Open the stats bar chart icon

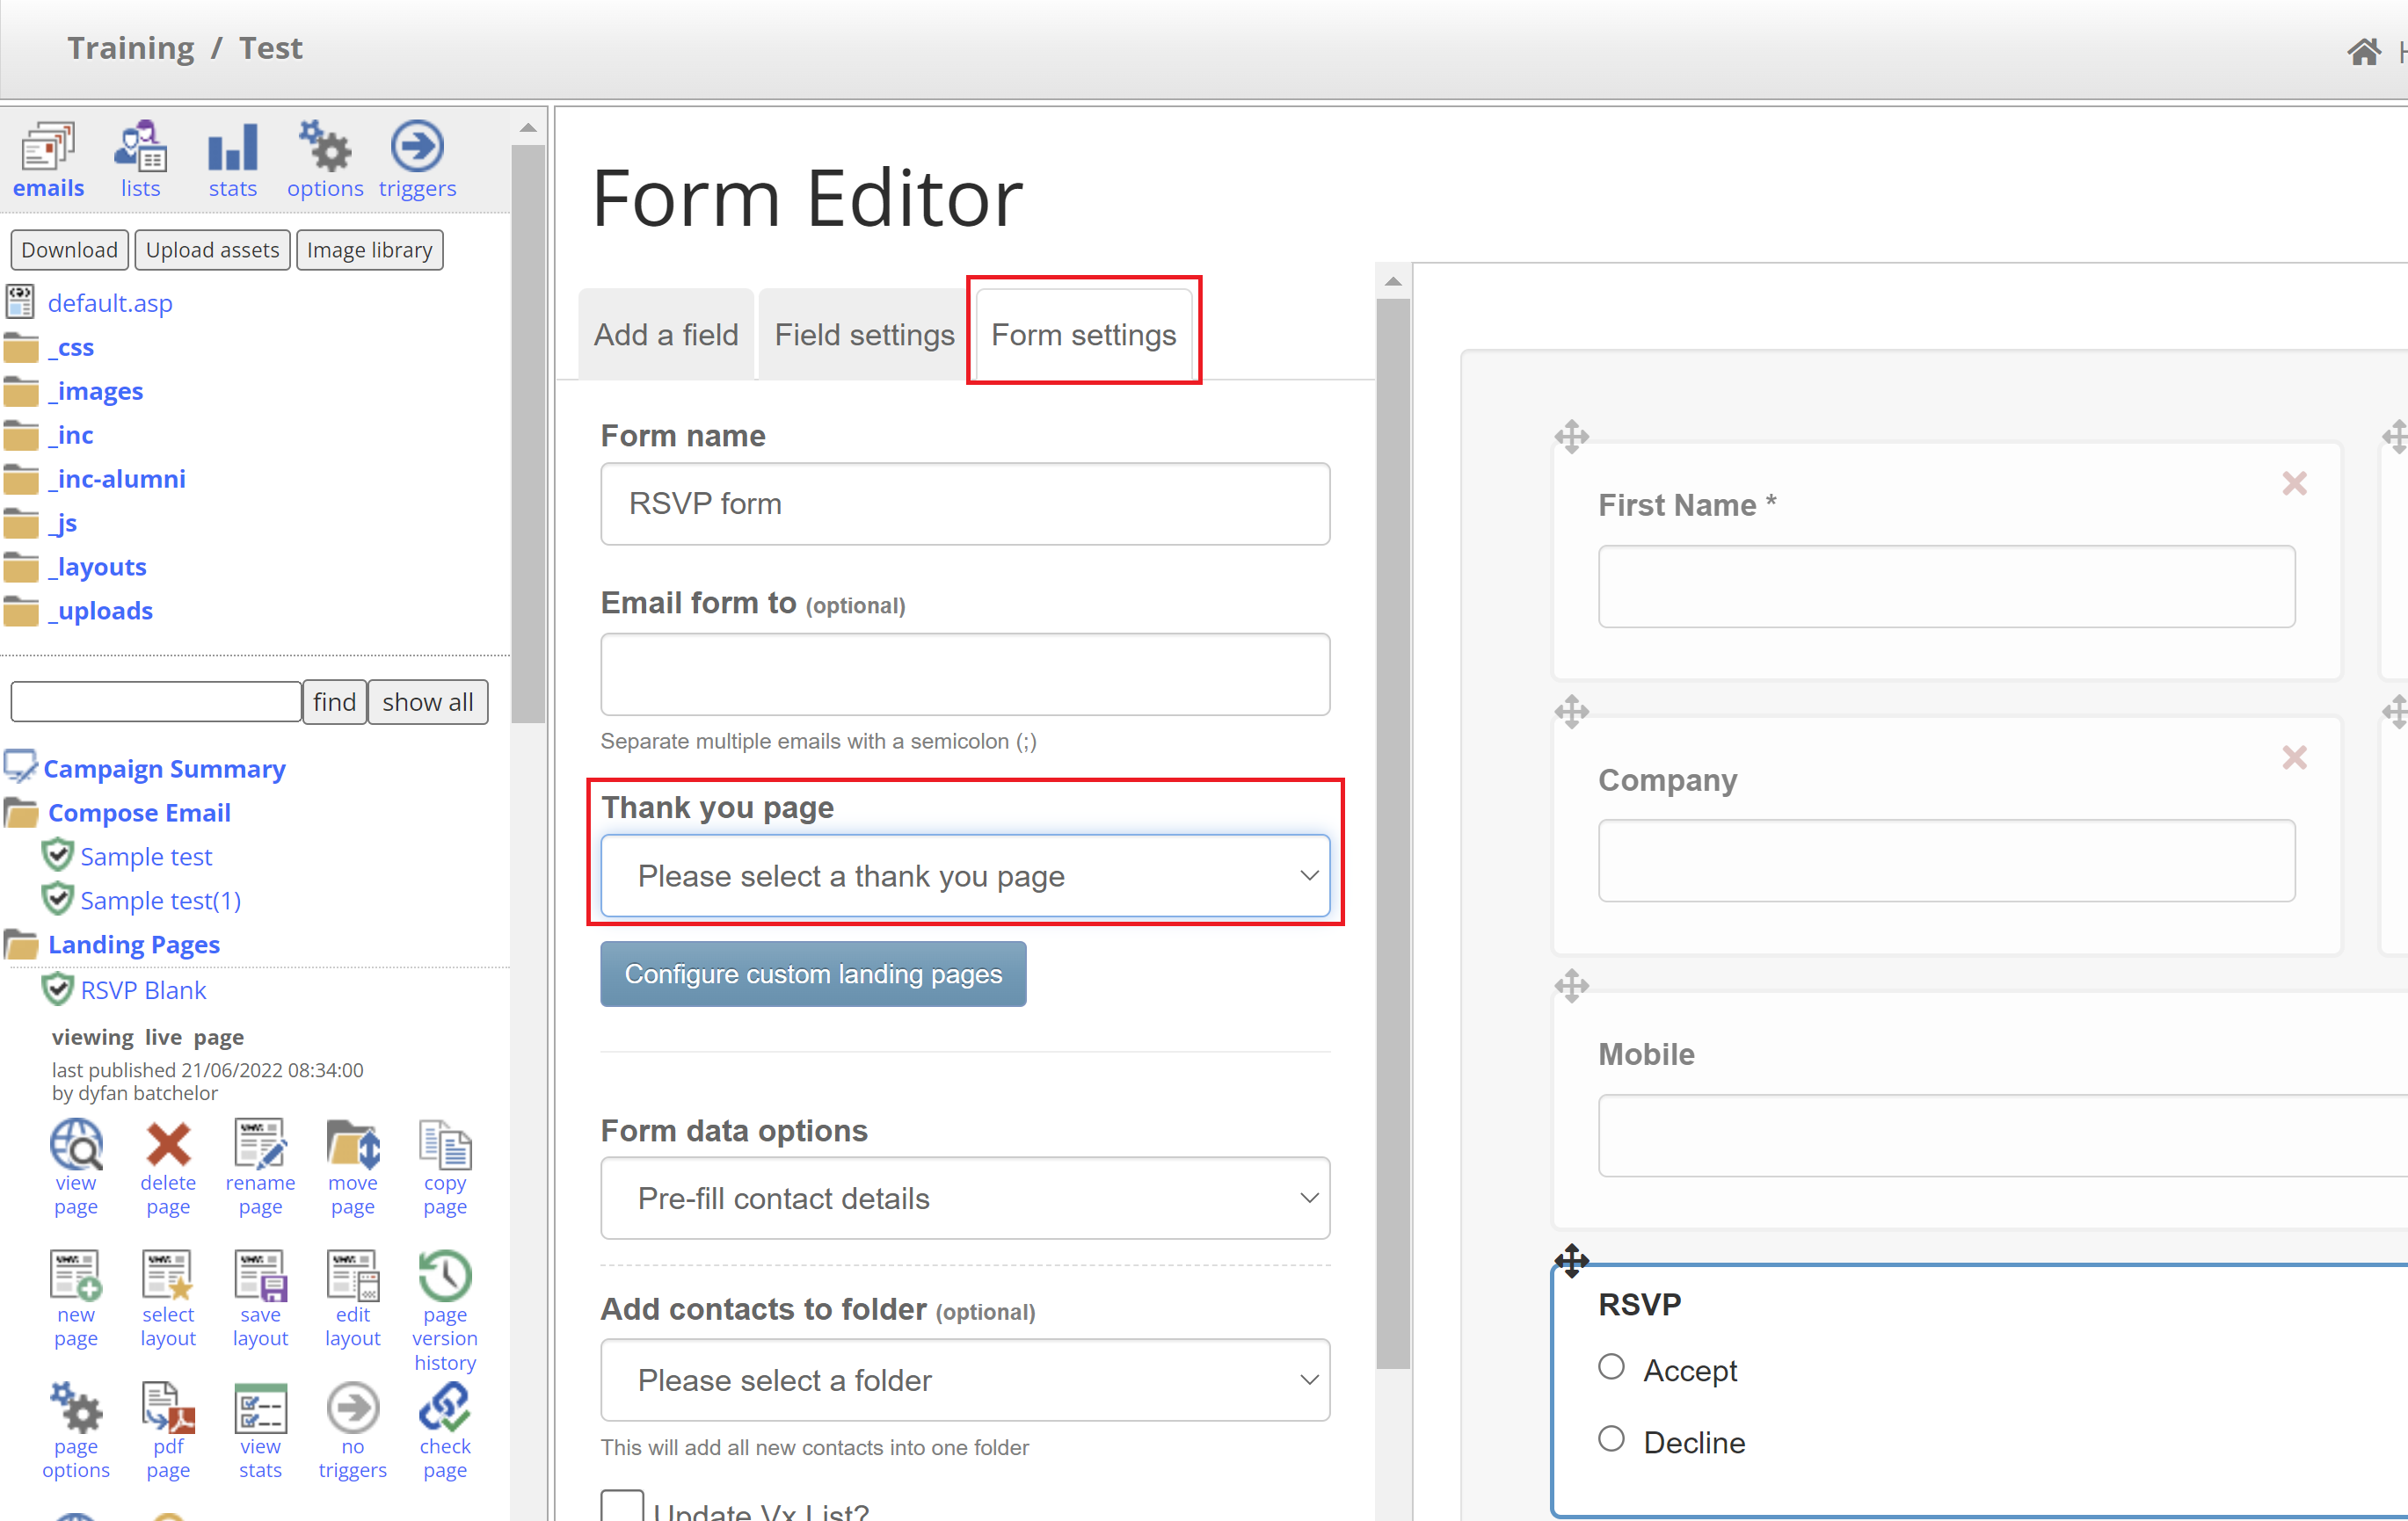coord(233,148)
